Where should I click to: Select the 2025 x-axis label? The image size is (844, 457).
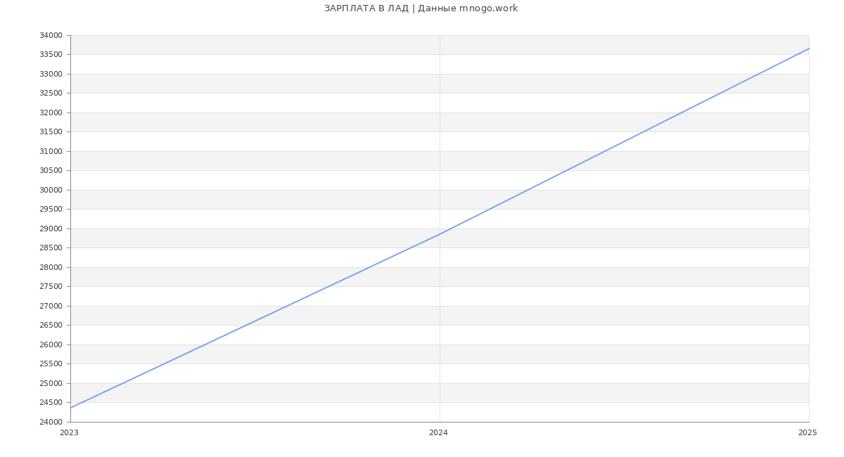(x=807, y=432)
